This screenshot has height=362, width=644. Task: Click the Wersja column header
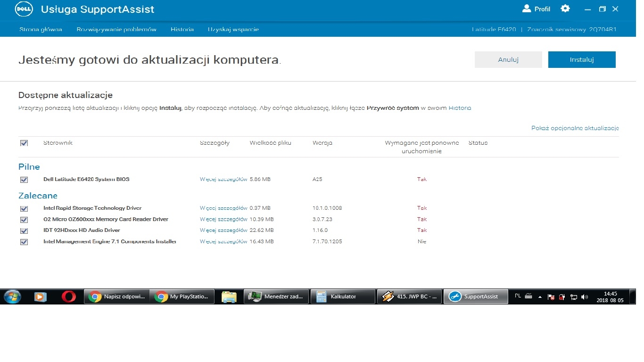[x=322, y=143]
